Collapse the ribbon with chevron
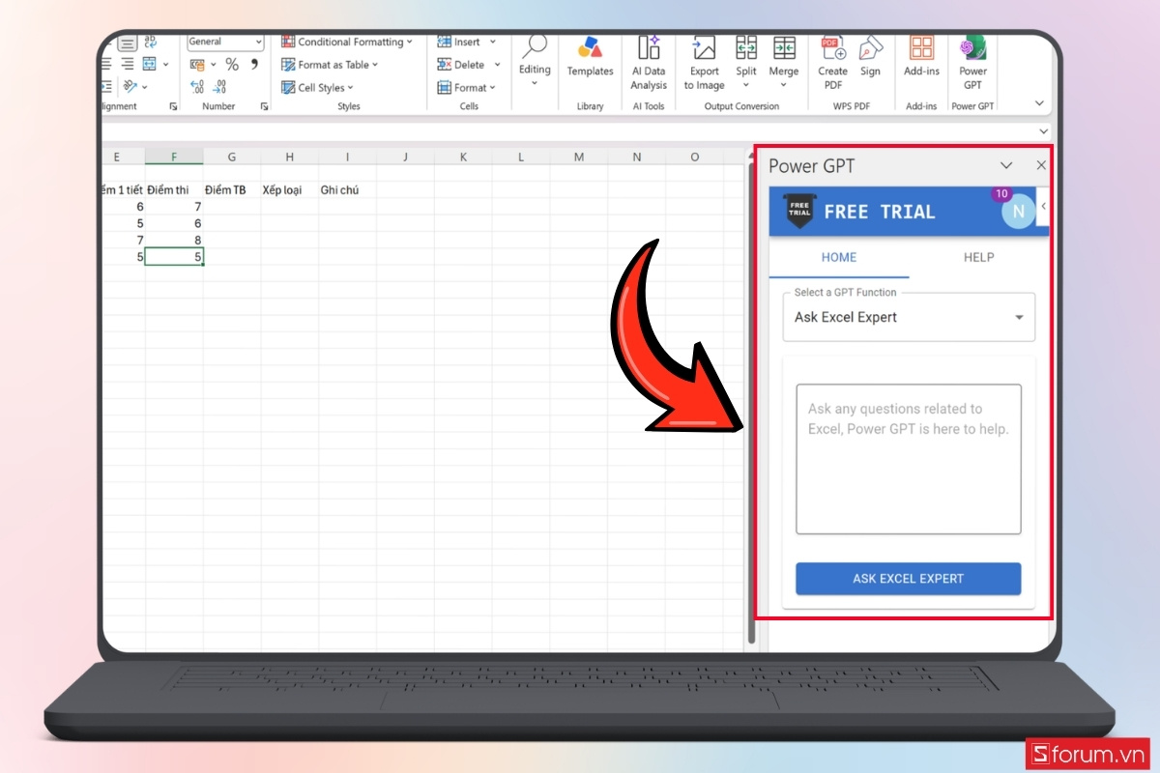The image size is (1160, 773). [x=1039, y=103]
